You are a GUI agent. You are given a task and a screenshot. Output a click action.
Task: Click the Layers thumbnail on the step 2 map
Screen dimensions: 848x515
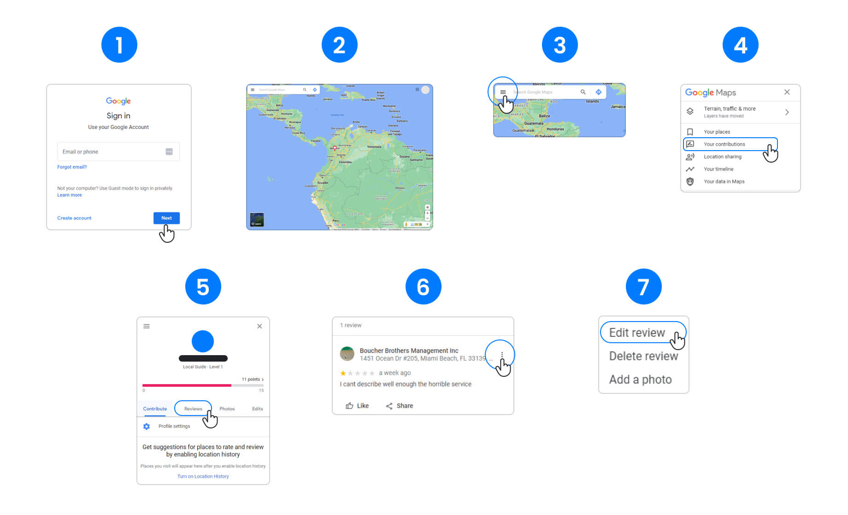[257, 219]
